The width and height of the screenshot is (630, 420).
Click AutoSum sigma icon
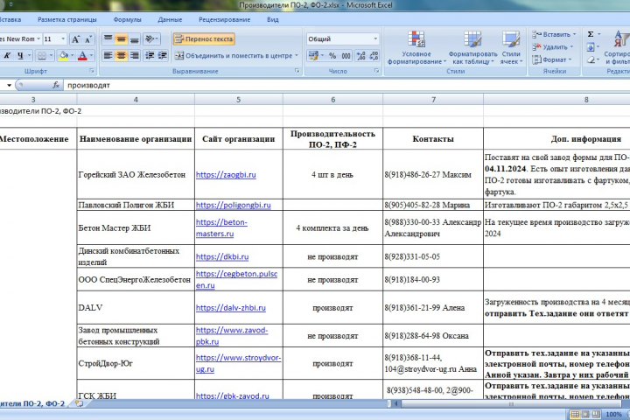(x=591, y=35)
